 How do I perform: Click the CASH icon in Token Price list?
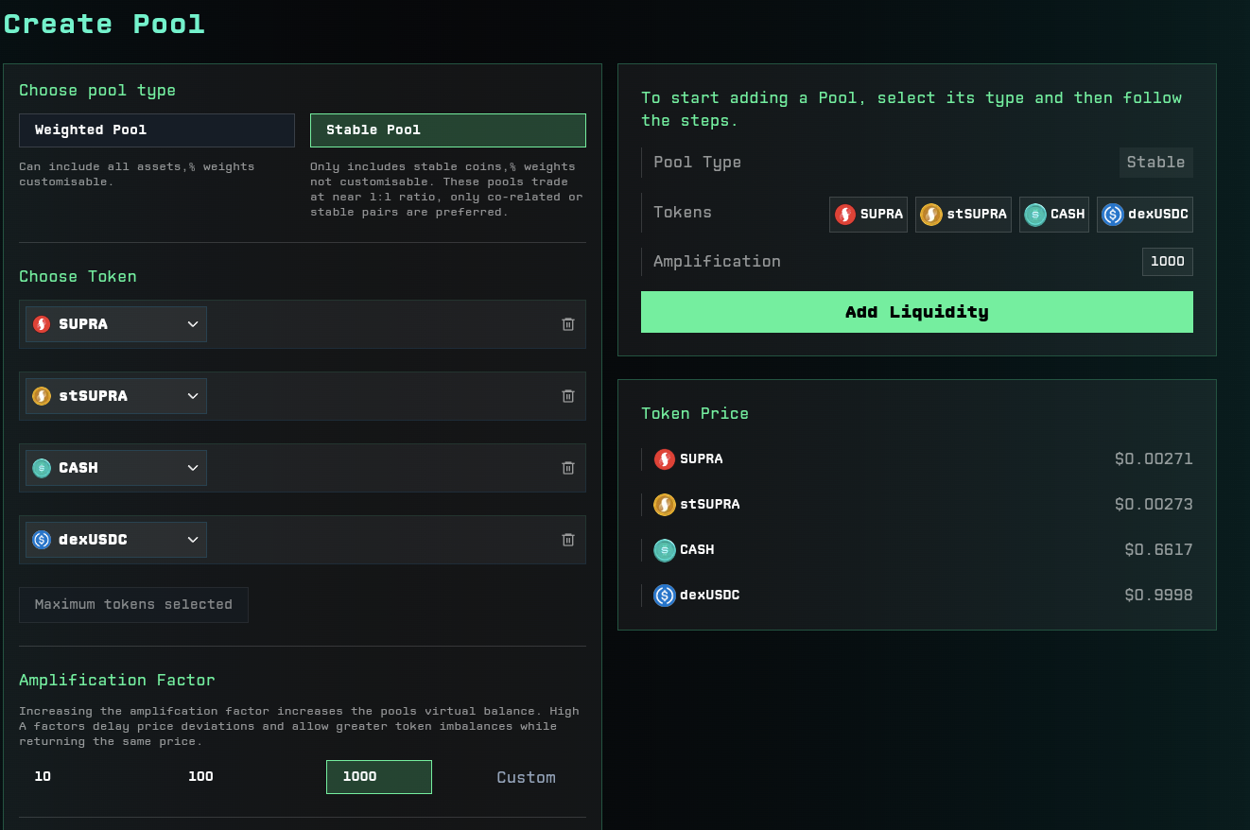pos(665,550)
